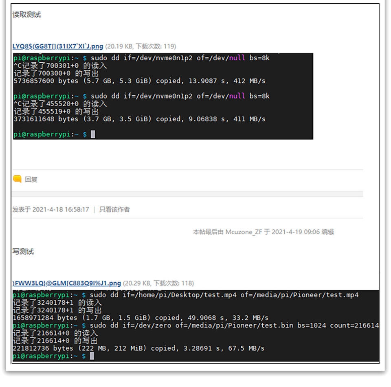Image resolution: width=391 pixels, height=387 pixels.
Task: Open the LYQ8$(GG8T png attachment link
Action: (x=58, y=46)
